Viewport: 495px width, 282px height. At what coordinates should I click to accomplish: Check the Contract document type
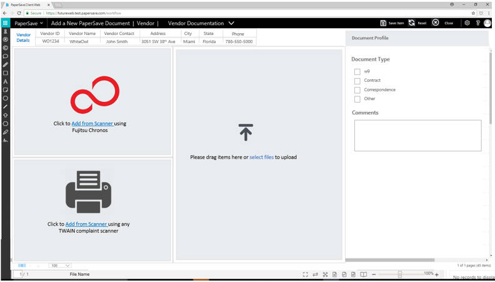(357, 81)
